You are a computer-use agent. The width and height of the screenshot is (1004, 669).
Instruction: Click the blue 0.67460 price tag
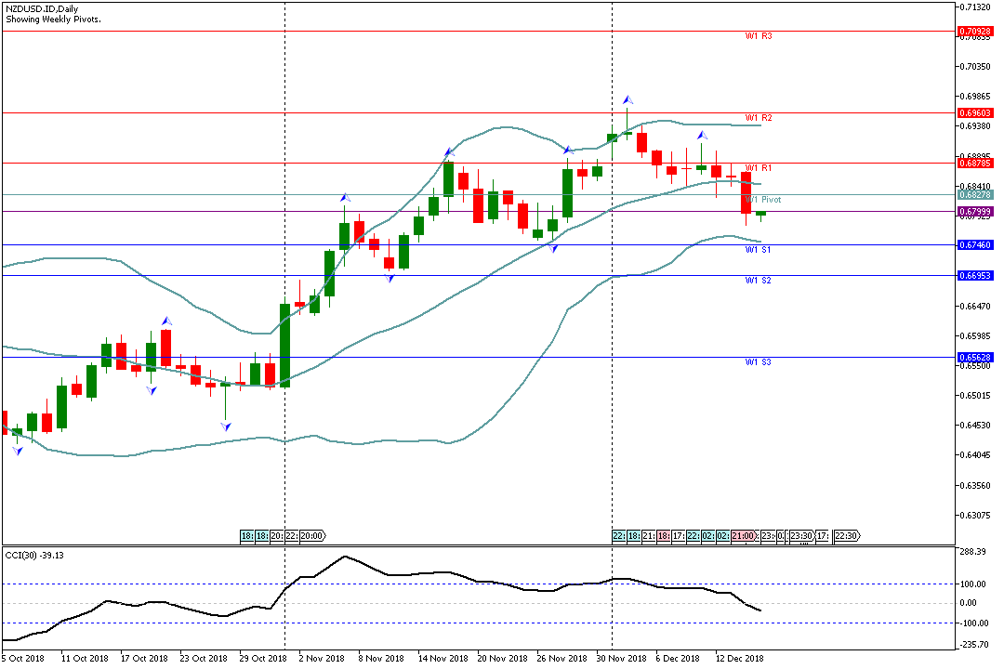coord(975,245)
